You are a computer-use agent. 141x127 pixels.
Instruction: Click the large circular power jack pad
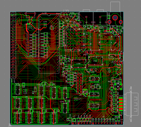point(115,17)
